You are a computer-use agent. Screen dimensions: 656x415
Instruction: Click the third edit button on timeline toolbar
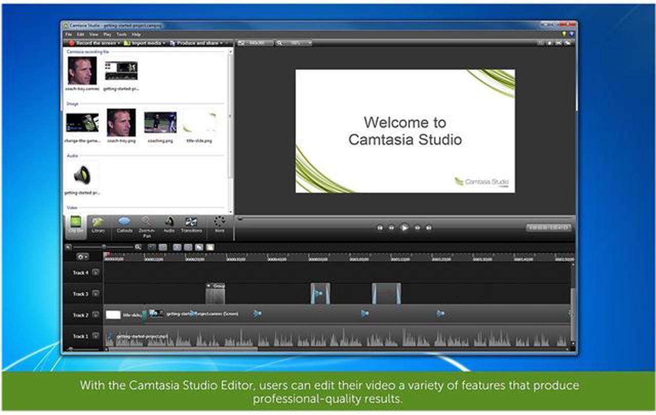coord(177,247)
